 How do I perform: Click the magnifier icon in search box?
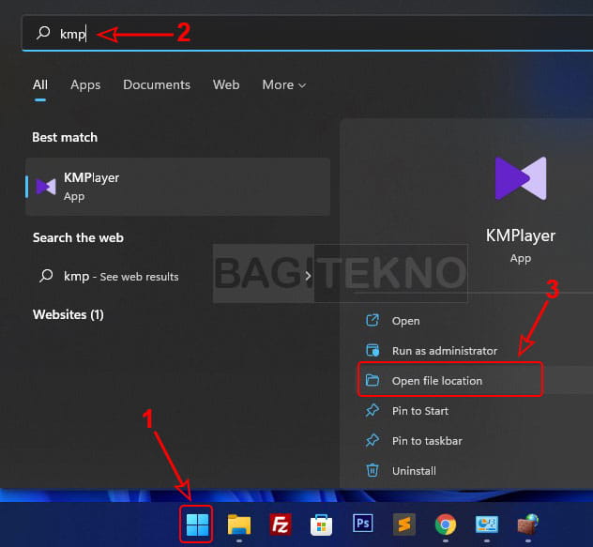point(43,33)
